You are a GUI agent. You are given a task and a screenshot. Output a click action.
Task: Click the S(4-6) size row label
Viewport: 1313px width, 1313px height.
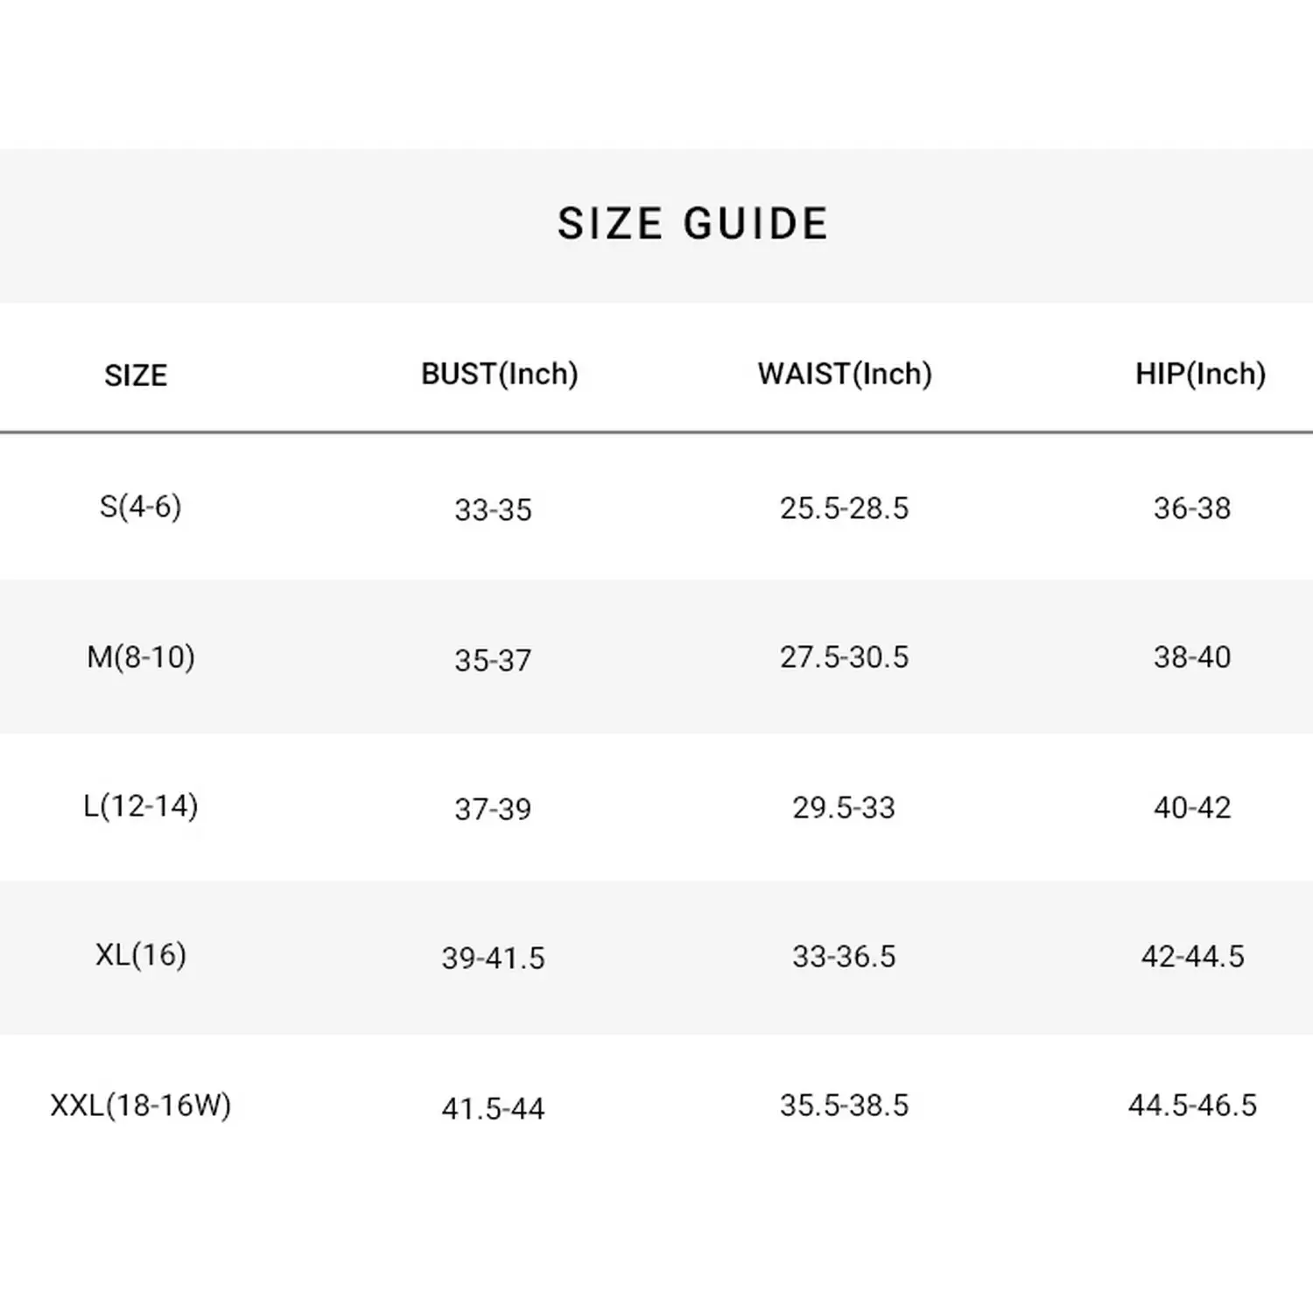140,507
